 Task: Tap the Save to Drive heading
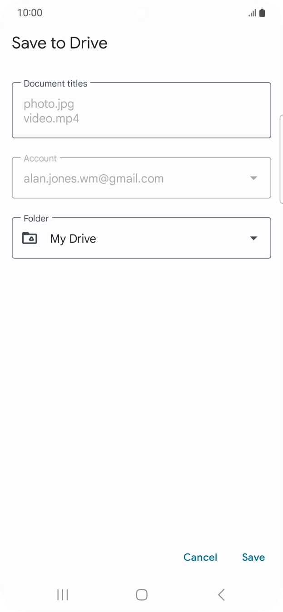[60, 43]
